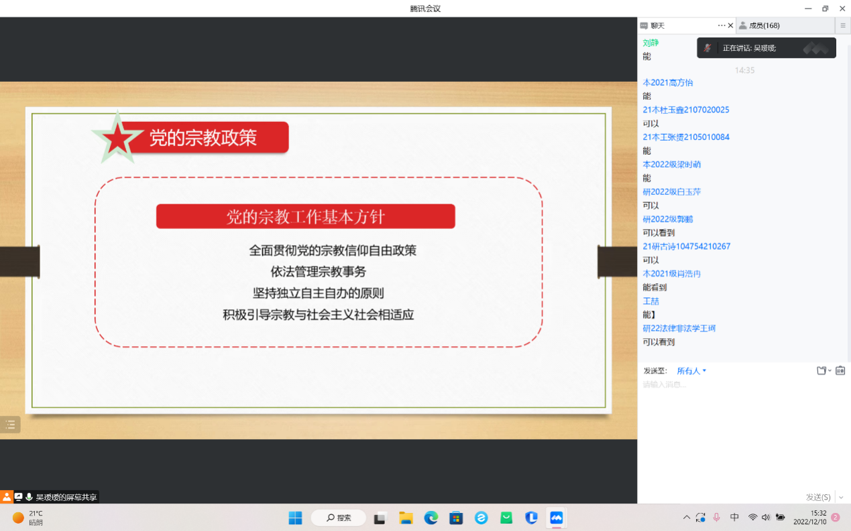Click the muted microphone icon in speaking banner
The image size is (851, 531).
(x=707, y=48)
